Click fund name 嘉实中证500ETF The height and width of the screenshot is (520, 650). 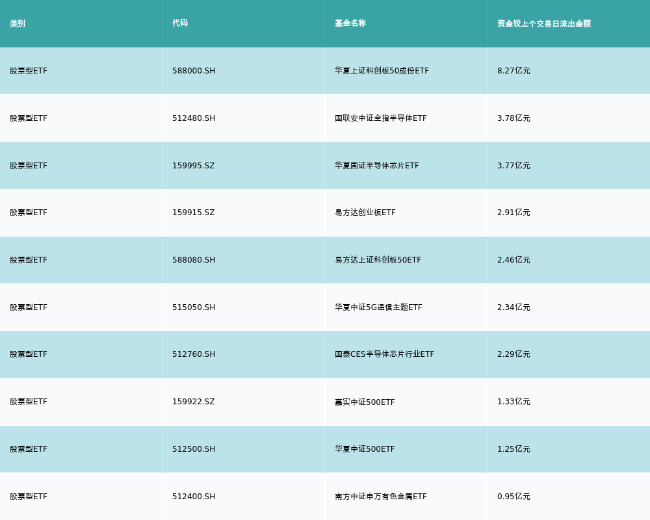(365, 402)
